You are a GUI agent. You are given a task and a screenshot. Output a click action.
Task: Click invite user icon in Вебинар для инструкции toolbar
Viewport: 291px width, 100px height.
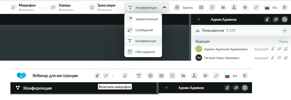click(194, 76)
